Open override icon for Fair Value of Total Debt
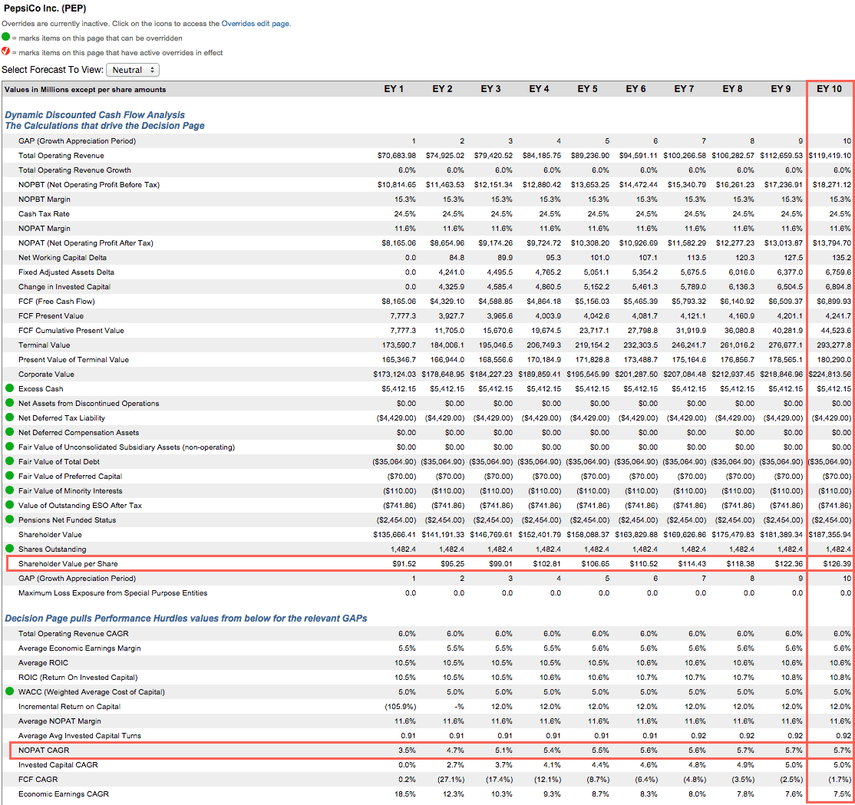 pyautogui.click(x=9, y=461)
